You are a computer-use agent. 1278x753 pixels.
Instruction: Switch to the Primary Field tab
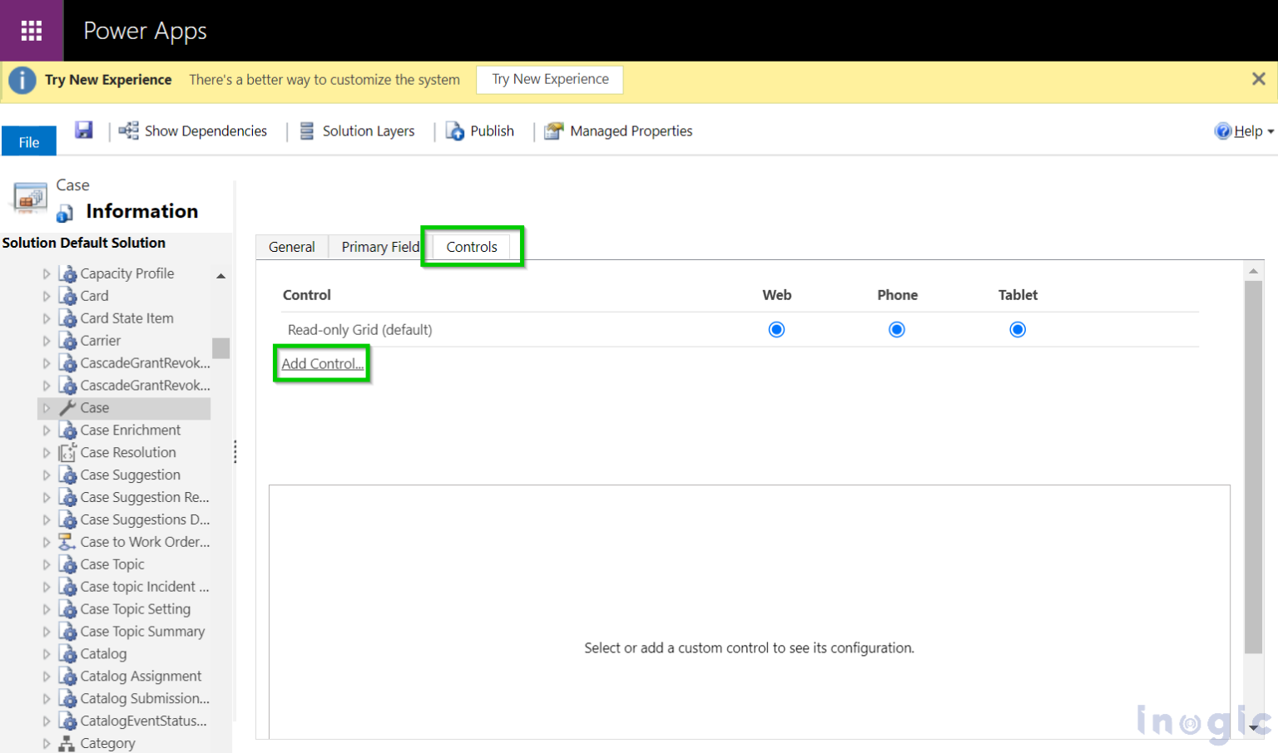[379, 246]
